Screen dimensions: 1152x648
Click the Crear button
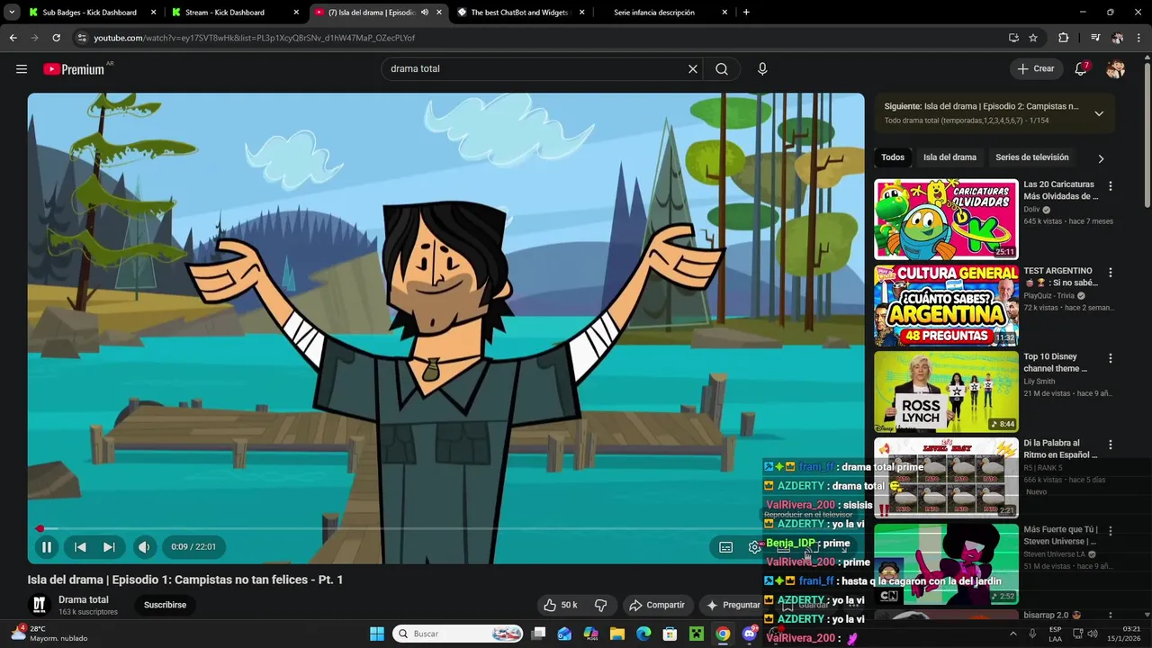pyautogui.click(x=1035, y=69)
